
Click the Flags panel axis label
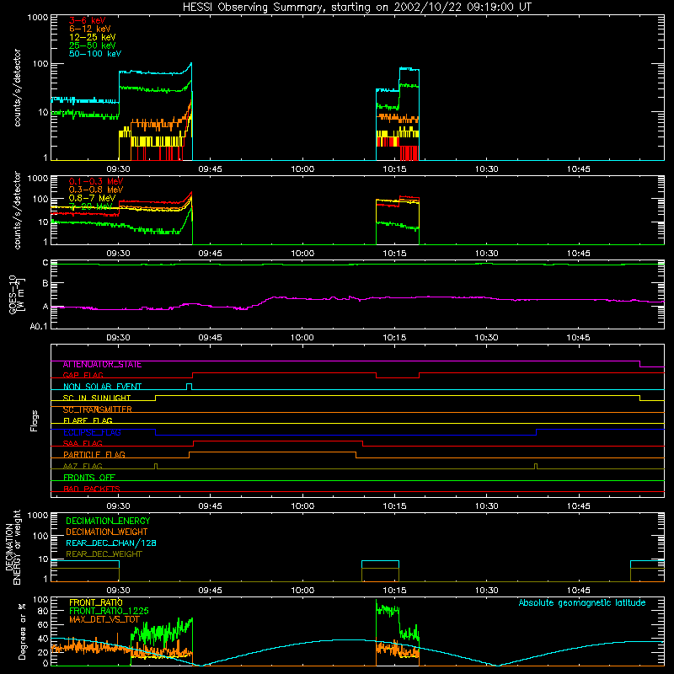[x=35, y=420]
